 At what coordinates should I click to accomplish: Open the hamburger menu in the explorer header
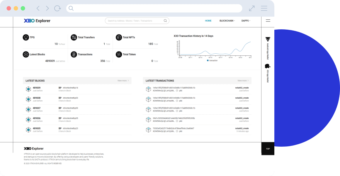268,21
